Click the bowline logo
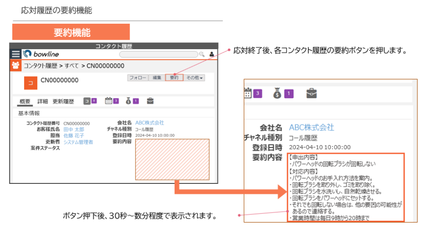Image resolution: width=432 pixels, height=233 pixels. click(41, 54)
